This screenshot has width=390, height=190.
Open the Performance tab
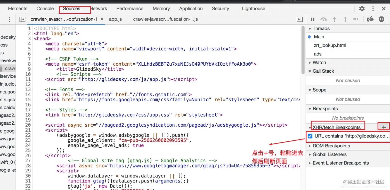[x=130, y=9]
